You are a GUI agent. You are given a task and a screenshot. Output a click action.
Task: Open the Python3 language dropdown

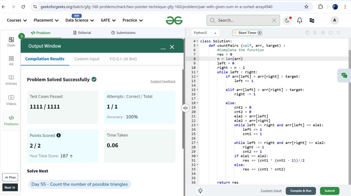tap(205, 33)
